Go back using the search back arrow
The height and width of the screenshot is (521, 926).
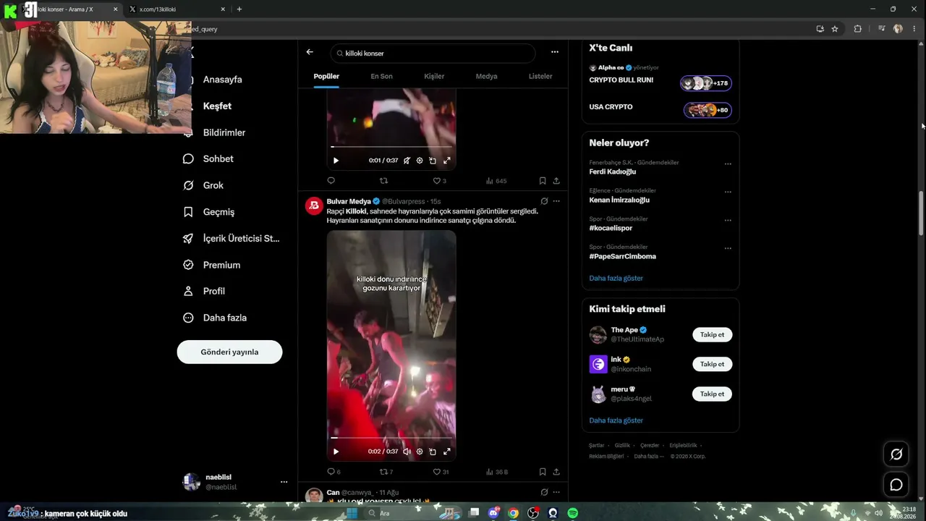click(x=310, y=52)
